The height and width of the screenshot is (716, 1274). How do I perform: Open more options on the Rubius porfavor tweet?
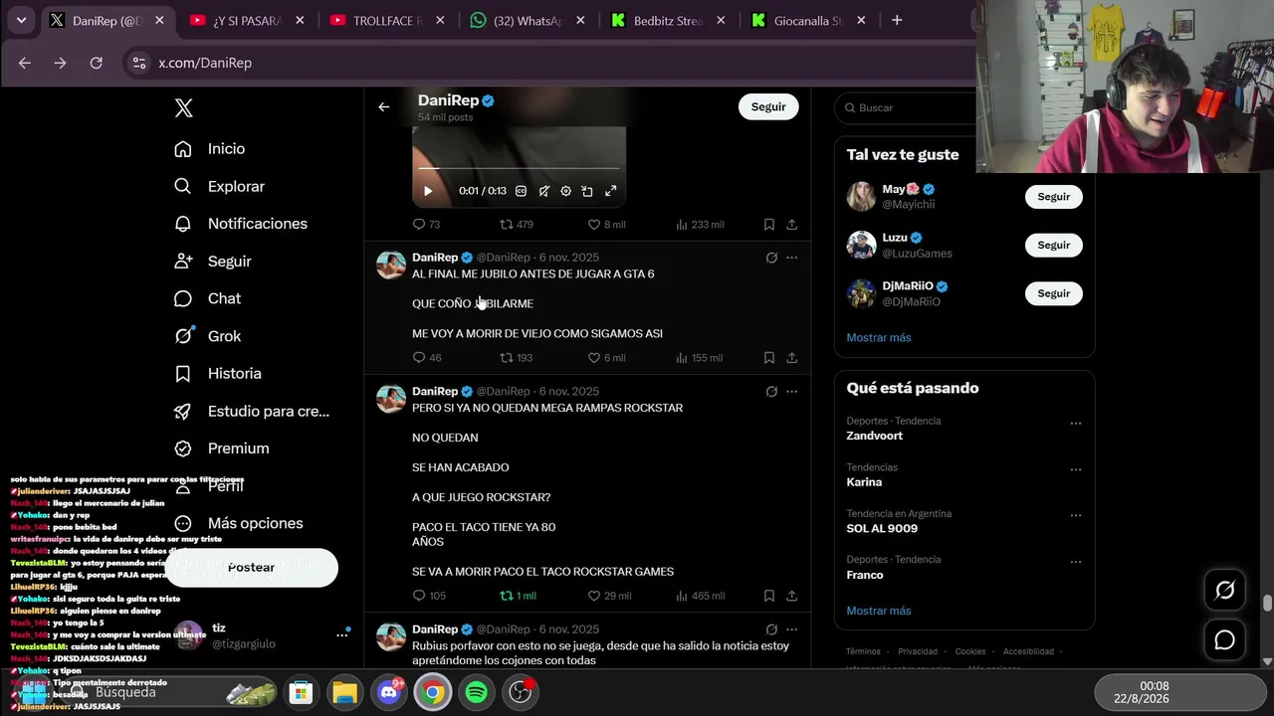click(x=792, y=629)
